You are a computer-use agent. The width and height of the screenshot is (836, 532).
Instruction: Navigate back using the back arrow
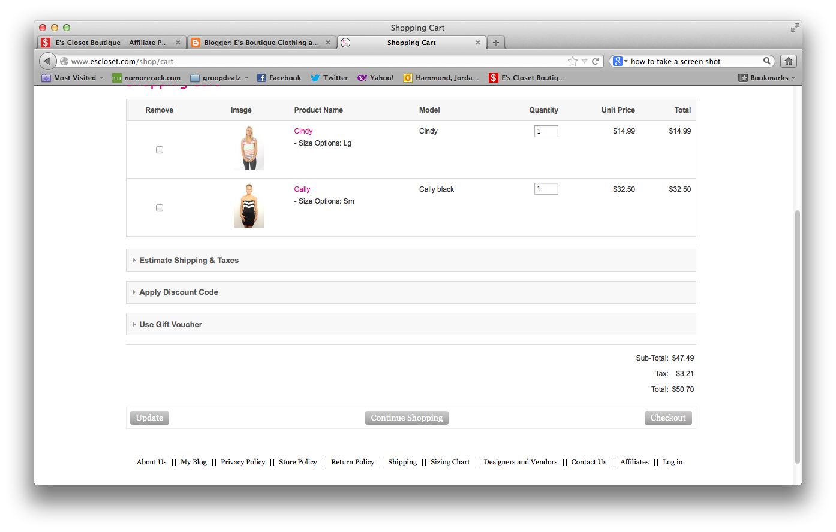point(47,61)
